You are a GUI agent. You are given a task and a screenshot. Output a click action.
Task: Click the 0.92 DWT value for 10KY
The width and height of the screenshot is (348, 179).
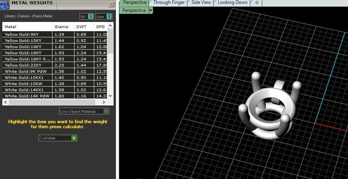(81, 40)
